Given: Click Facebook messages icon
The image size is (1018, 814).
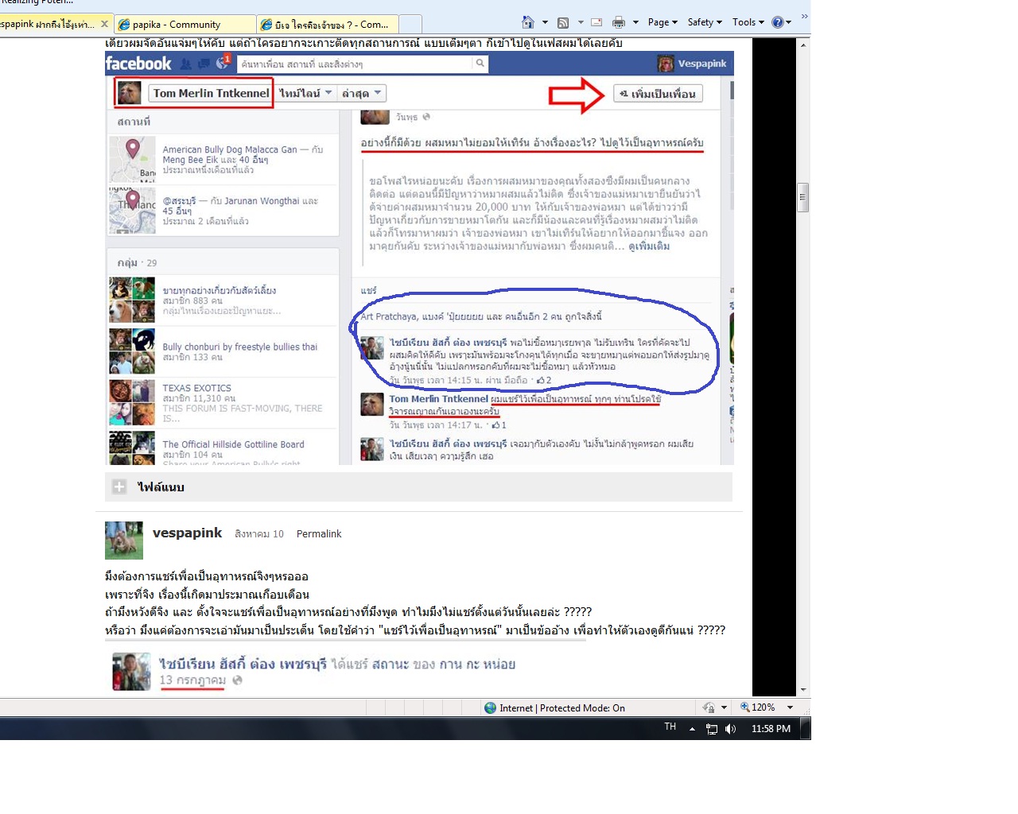Looking at the screenshot, I should [204, 64].
